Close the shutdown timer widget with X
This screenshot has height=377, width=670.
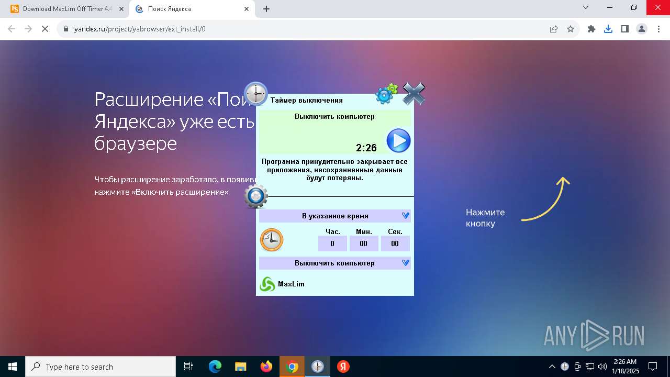[414, 94]
